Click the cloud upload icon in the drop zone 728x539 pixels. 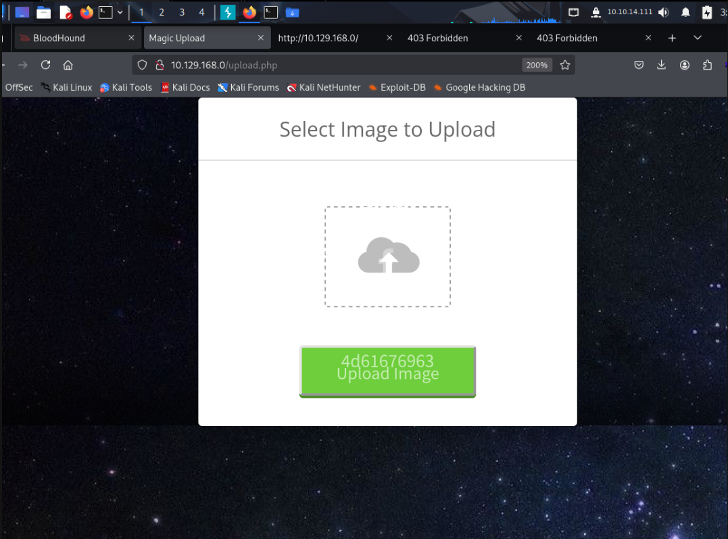[x=388, y=256]
